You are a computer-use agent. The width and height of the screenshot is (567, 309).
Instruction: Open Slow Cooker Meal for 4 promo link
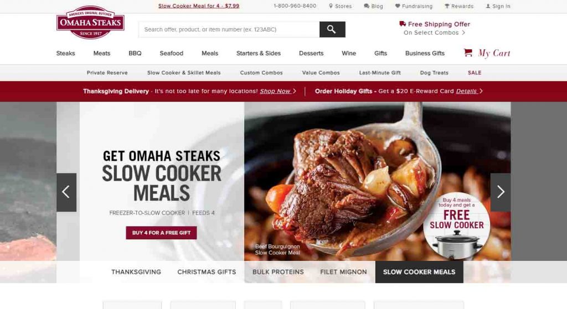pyautogui.click(x=199, y=6)
